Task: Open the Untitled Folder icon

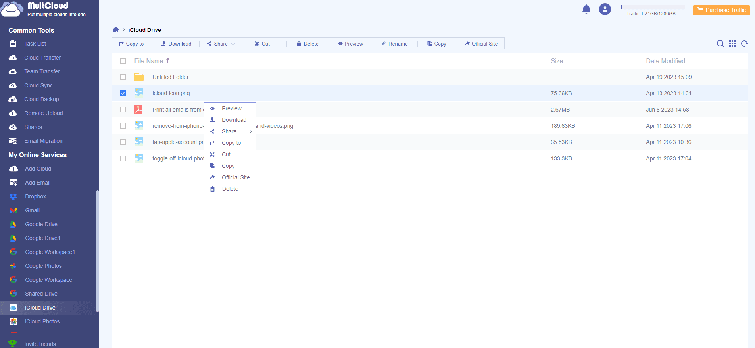Action: [x=139, y=77]
